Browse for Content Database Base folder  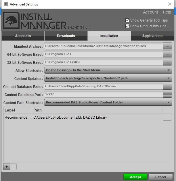tap(167, 86)
